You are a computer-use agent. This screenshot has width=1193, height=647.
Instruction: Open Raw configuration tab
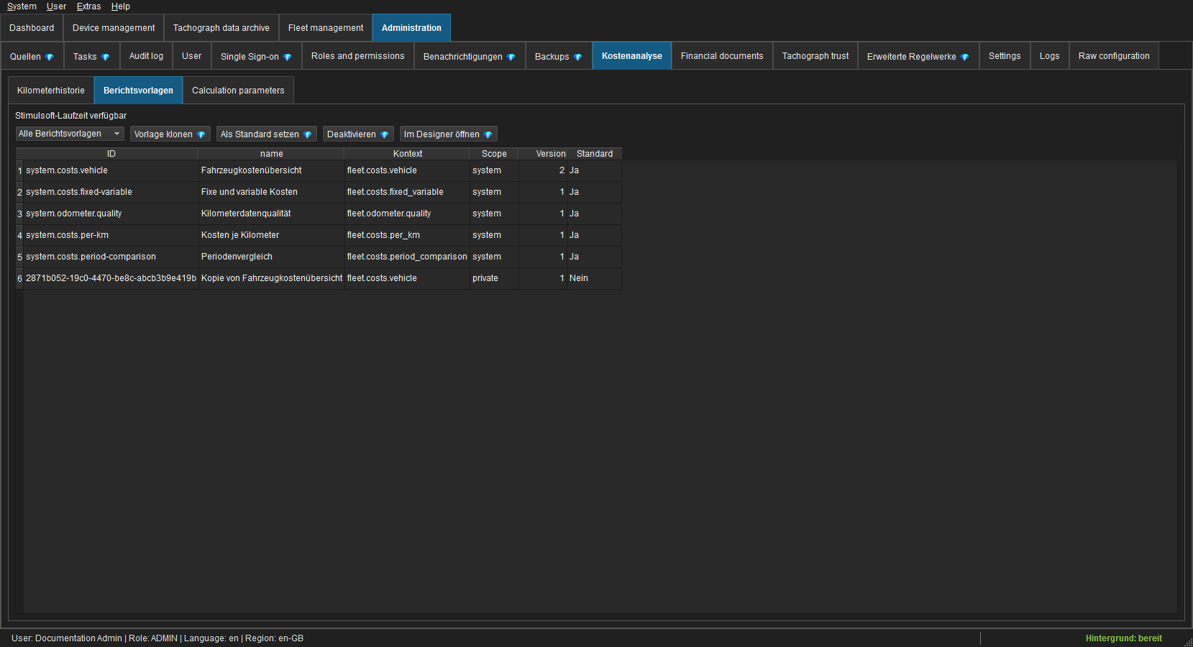1114,56
